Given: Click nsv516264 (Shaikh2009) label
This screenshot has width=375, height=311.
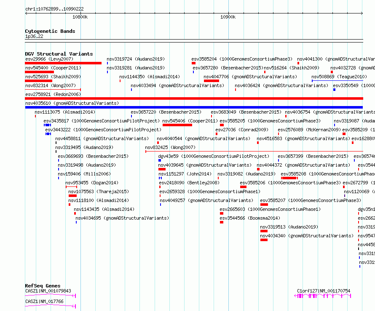Looking at the screenshot, I should (x=292, y=68).
